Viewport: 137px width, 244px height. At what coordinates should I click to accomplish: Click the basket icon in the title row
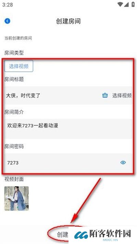(x=105, y=95)
